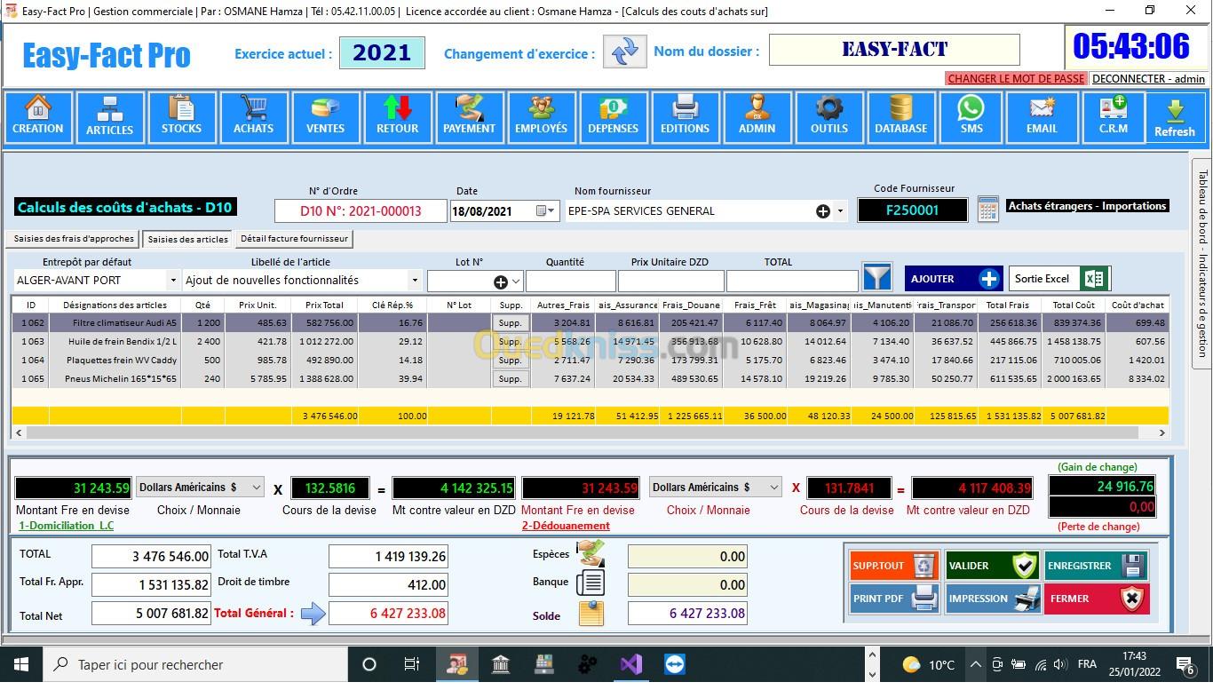Image resolution: width=1213 pixels, height=690 pixels.
Task: Open the Libellé de l'article dropdown
Action: 415,281
